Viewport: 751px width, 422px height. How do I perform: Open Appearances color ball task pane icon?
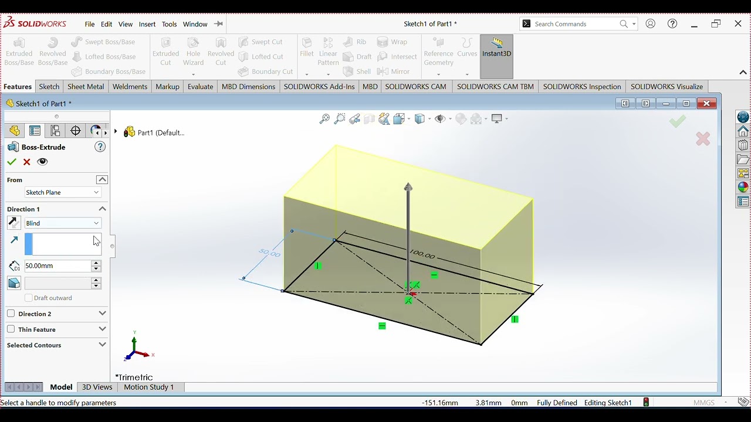tap(743, 188)
